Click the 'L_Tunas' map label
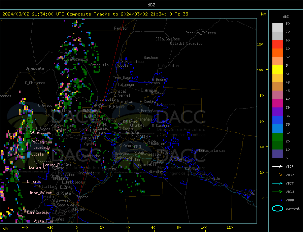The image size is (303, 232). [34, 181]
